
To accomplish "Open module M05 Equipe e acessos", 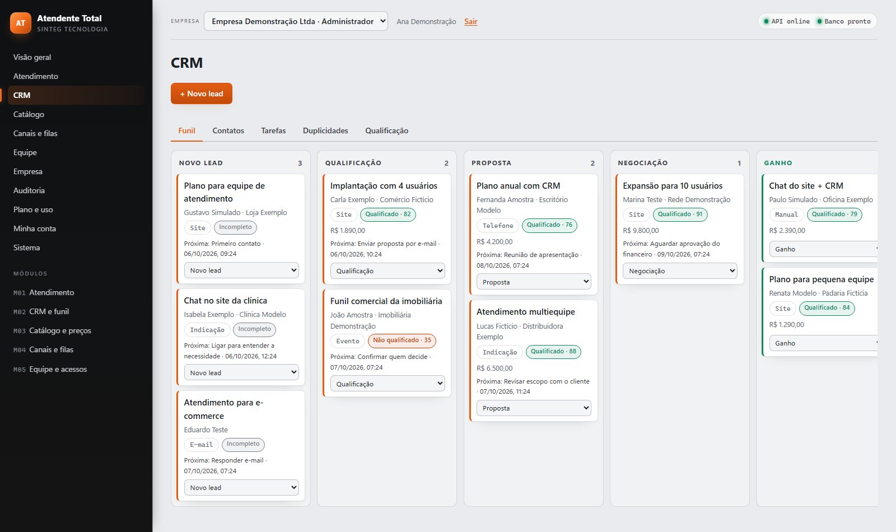I will click(x=76, y=369).
